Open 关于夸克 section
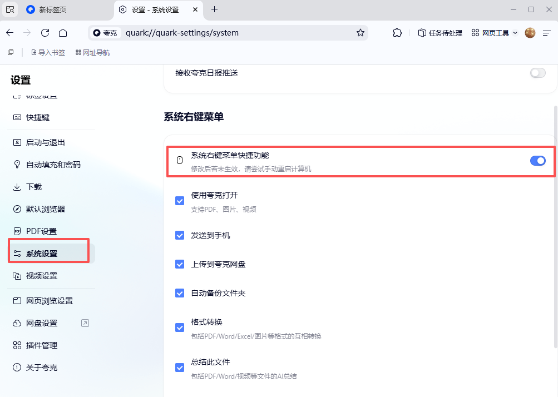 coord(51,368)
